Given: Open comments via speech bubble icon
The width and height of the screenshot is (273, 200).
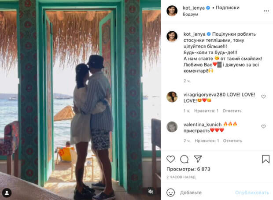Looking at the screenshot, I should tap(184, 159).
